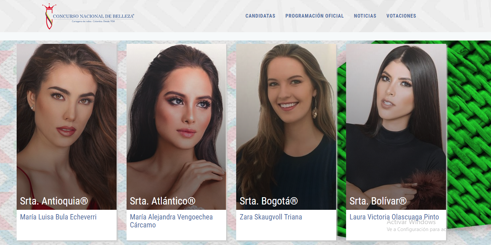Click the Srta. Antioquia® title
The image size is (491, 245).
(x=54, y=201)
